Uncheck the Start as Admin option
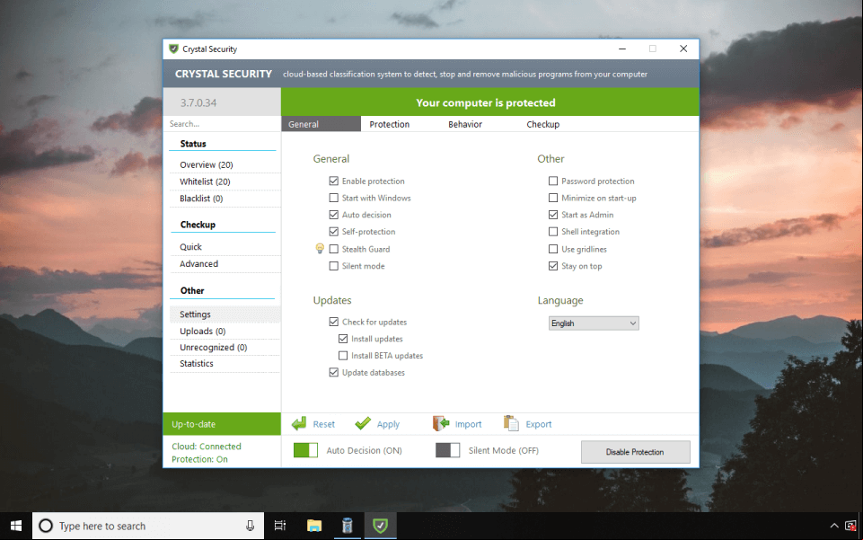This screenshot has width=863, height=540. 553,215
